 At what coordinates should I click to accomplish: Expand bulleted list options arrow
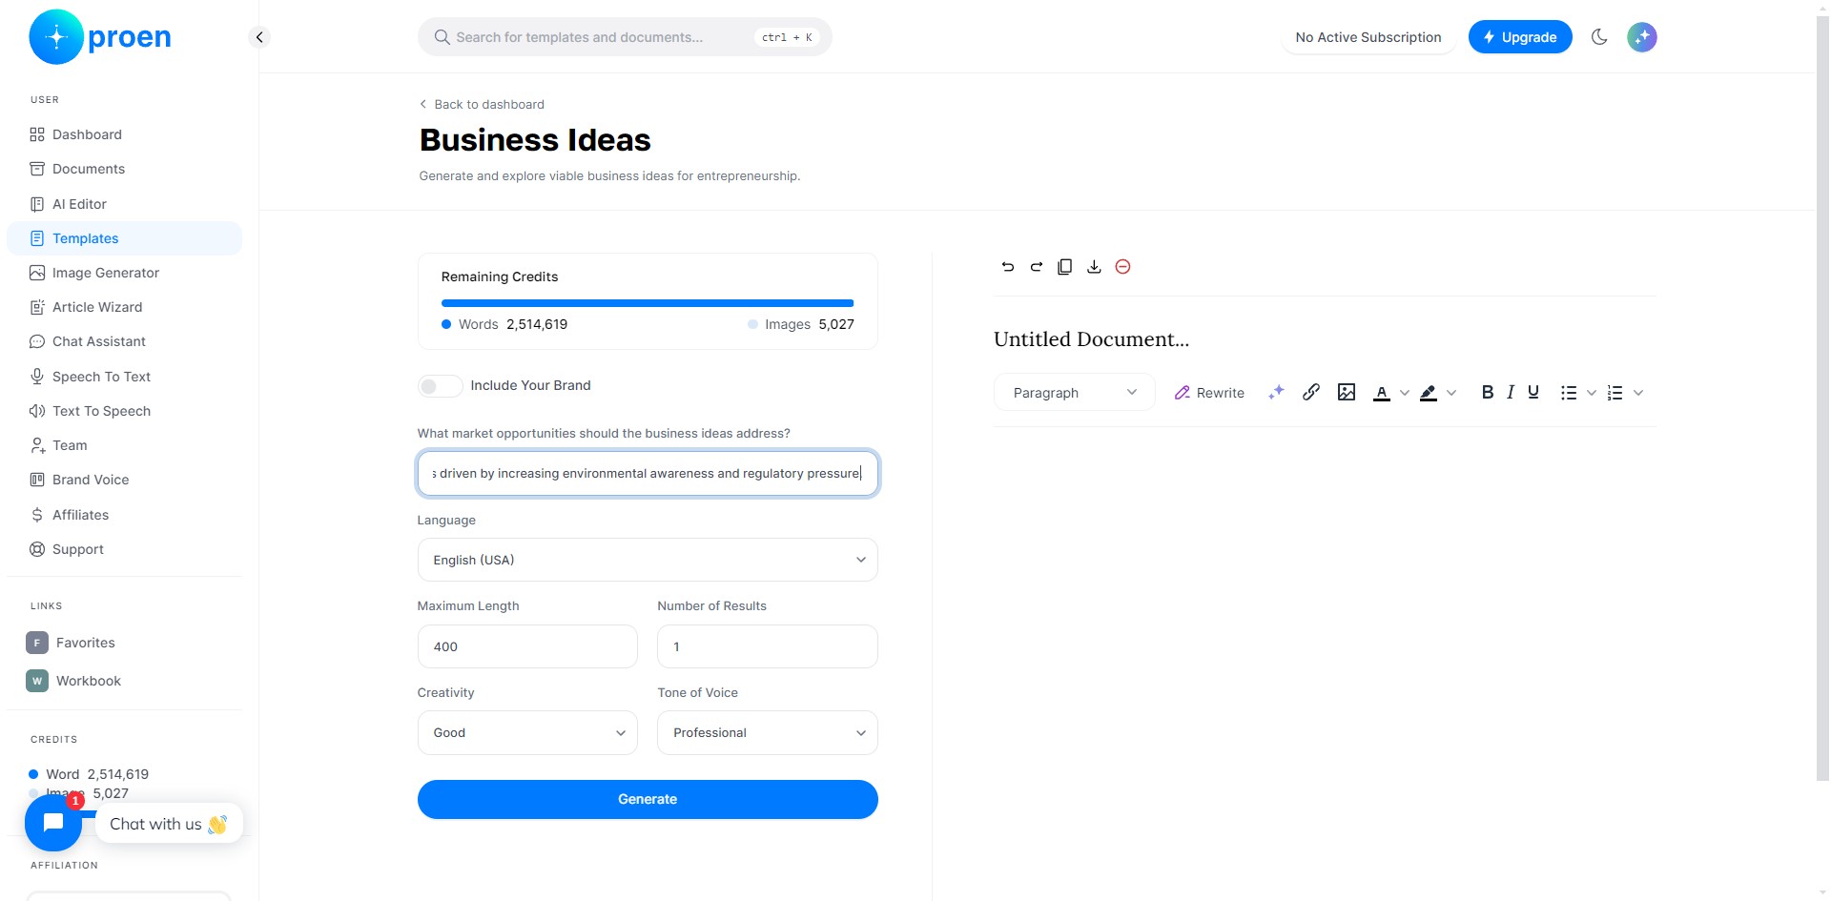pyautogui.click(x=1591, y=393)
